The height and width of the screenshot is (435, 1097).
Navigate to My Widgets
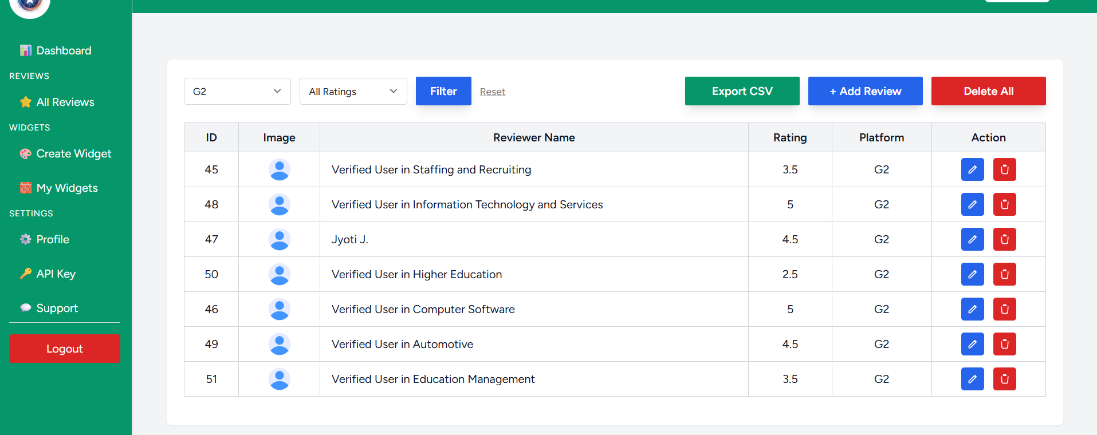66,188
